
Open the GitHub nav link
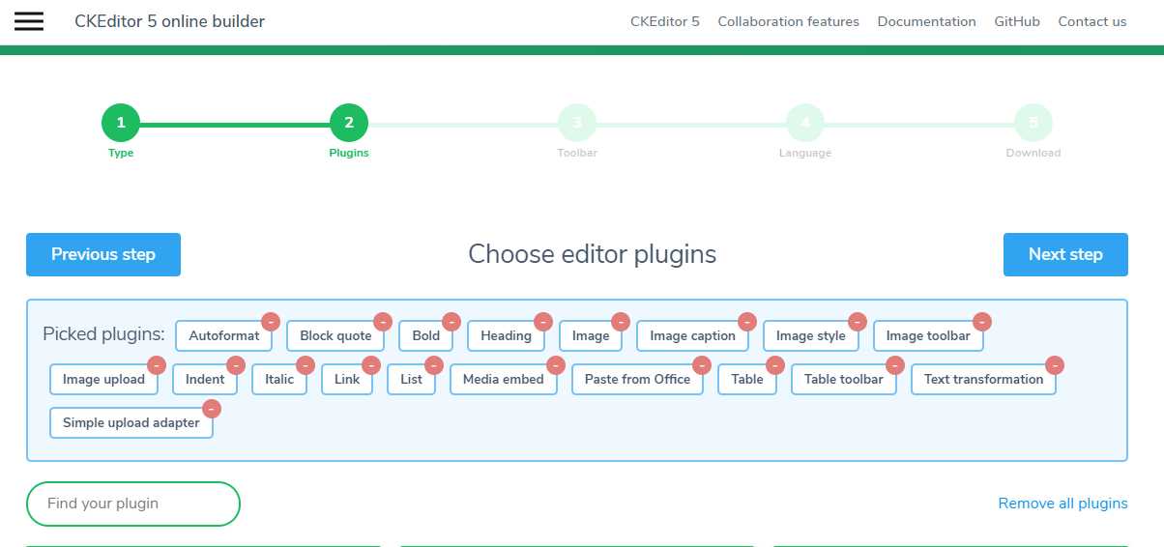click(1017, 21)
